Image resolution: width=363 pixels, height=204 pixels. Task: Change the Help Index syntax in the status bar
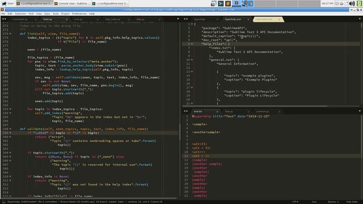coord(352,202)
